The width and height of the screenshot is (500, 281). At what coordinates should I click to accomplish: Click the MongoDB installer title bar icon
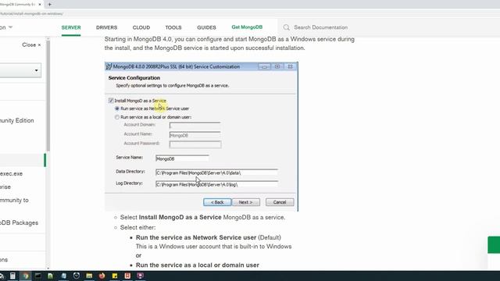tap(109, 66)
